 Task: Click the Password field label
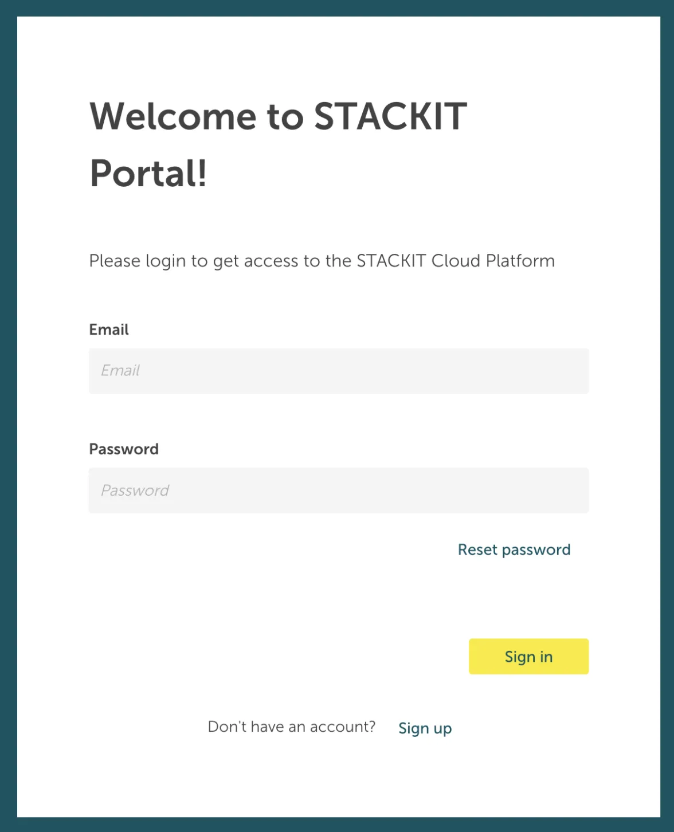pos(123,449)
